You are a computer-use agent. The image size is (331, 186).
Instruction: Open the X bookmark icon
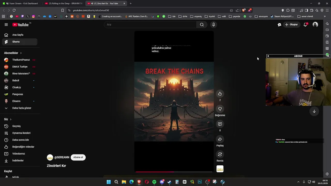coord(28,16)
